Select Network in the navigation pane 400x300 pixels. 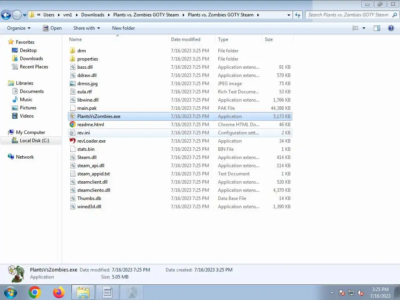(25, 157)
